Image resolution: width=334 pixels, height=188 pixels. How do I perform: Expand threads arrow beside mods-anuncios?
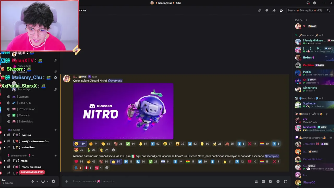(4, 167)
